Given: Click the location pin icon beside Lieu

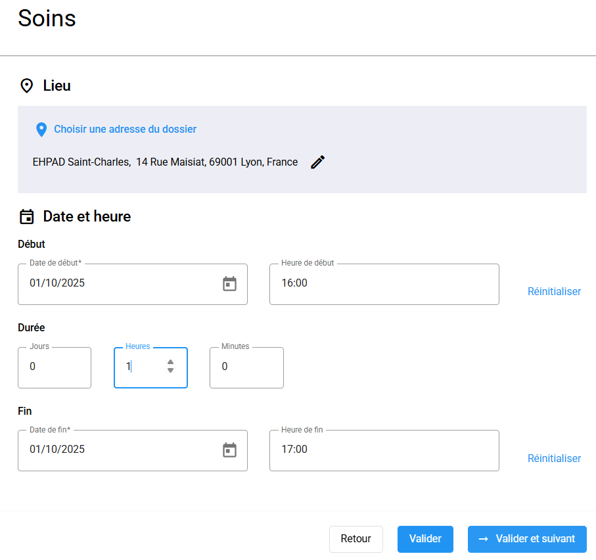Looking at the screenshot, I should tap(27, 86).
